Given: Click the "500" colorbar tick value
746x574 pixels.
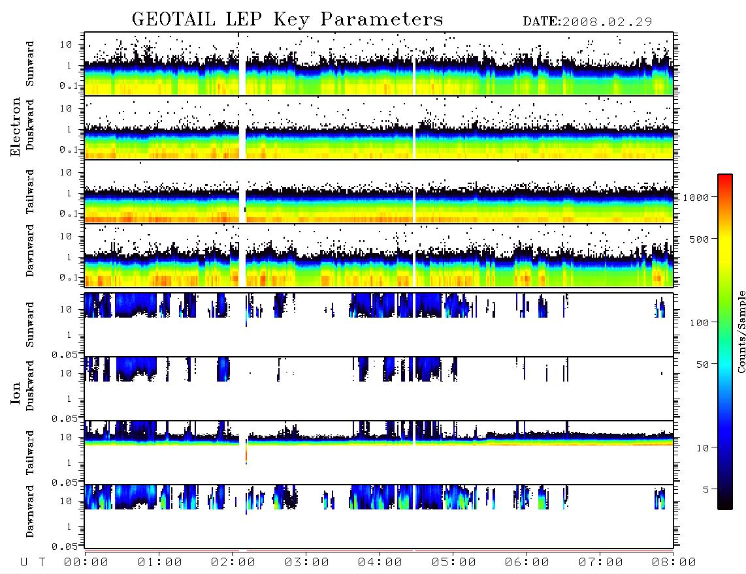Looking at the screenshot, I should 699,239.
